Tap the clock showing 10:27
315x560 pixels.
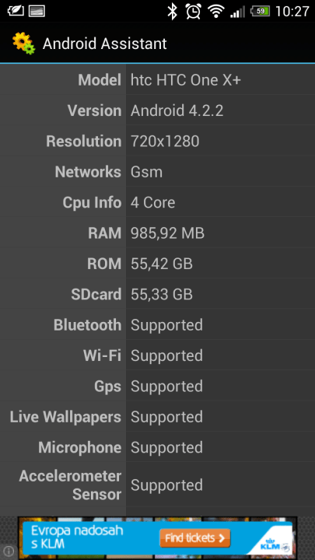point(292,12)
